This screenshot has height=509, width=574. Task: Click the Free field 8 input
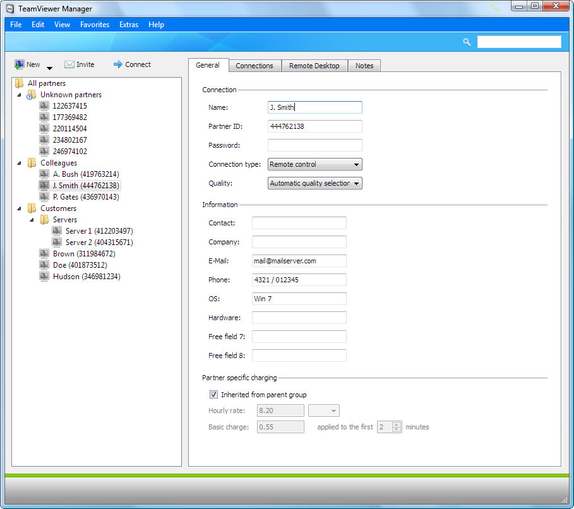[299, 356]
